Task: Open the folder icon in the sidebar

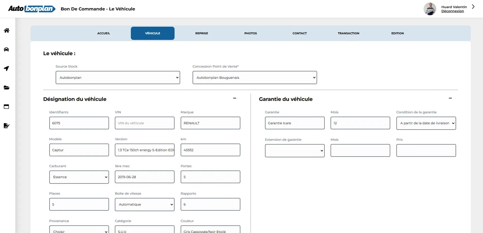Action: pyautogui.click(x=6, y=87)
